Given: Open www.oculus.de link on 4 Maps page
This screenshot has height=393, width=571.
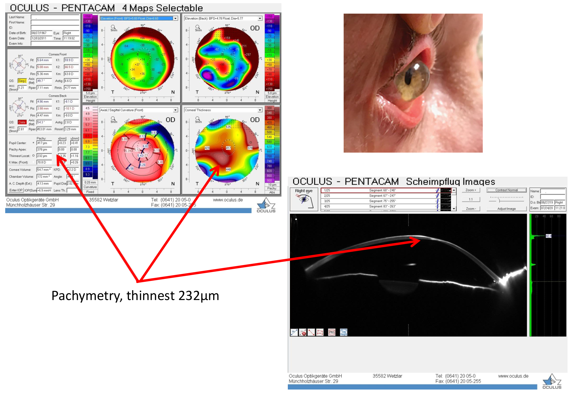Looking at the screenshot, I should click(228, 200).
